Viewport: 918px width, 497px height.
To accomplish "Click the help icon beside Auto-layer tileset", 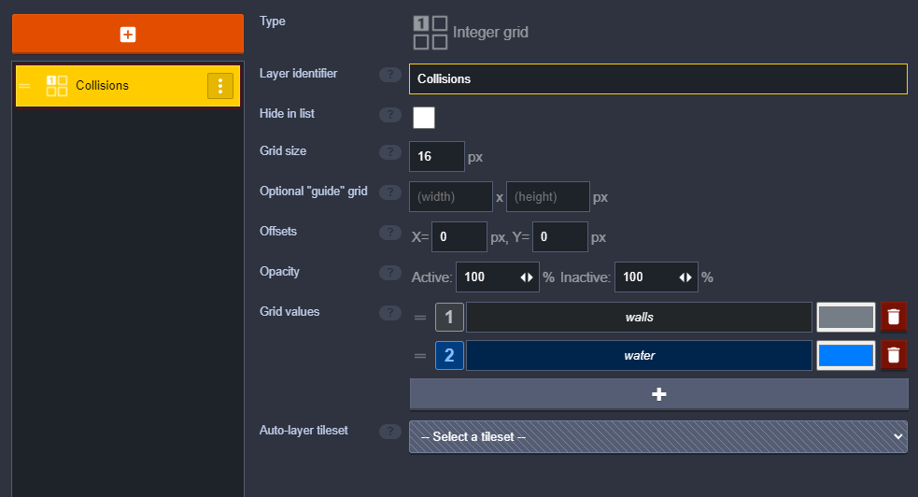I will point(390,432).
